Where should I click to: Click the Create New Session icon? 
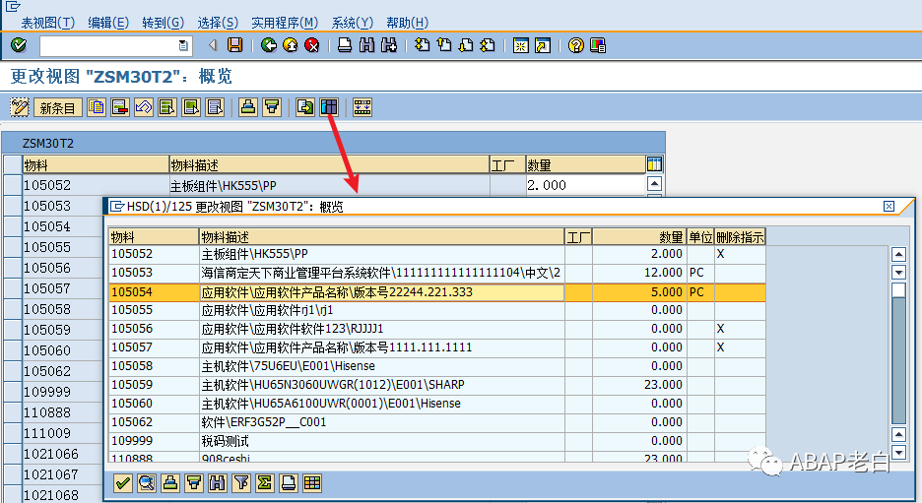point(520,44)
